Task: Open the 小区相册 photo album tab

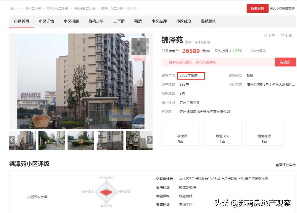Action: pos(71,21)
